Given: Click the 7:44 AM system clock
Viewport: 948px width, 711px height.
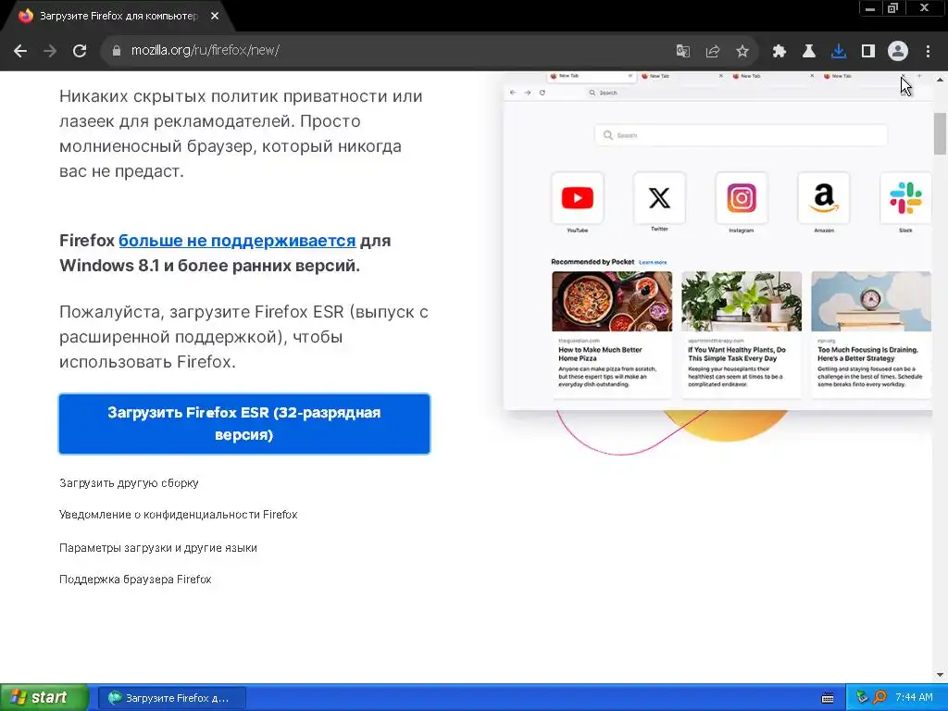Looking at the screenshot, I should click(x=914, y=698).
